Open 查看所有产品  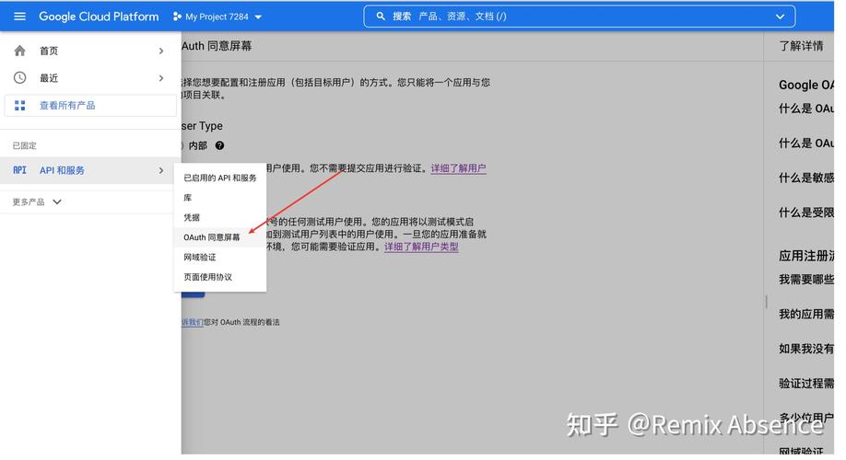pyautogui.click(x=90, y=106)
